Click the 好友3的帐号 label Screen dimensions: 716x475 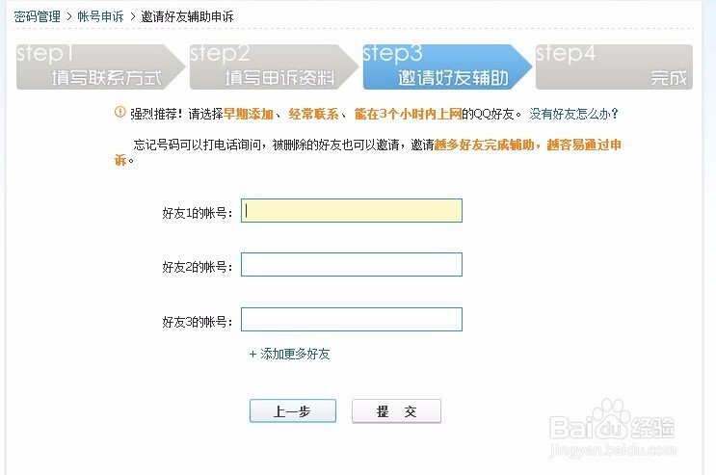pos(198,322)
